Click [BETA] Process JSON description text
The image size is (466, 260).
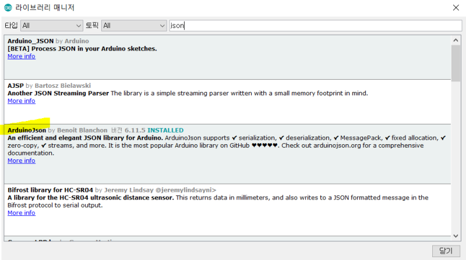(x=82, y=49)
